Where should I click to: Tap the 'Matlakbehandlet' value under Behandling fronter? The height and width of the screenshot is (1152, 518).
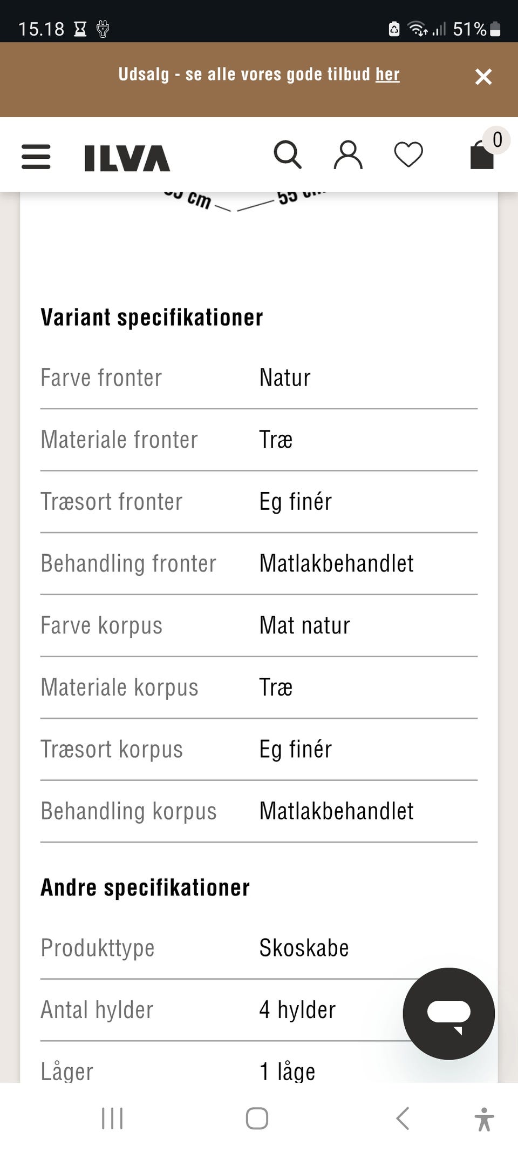point(336,564)
